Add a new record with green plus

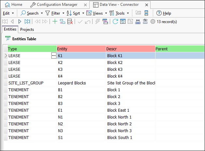[55, 21]
